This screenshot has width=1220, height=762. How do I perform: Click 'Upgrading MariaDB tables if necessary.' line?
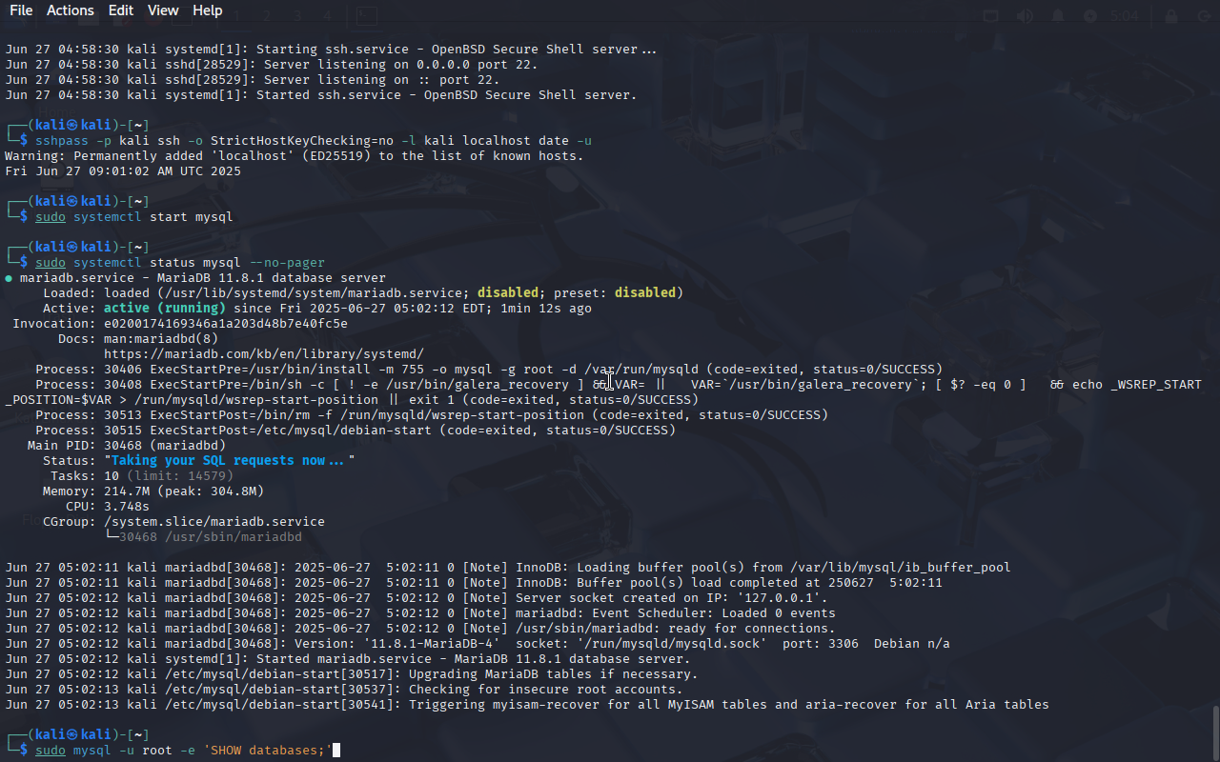pyautogui.click(x=352, y=674)
